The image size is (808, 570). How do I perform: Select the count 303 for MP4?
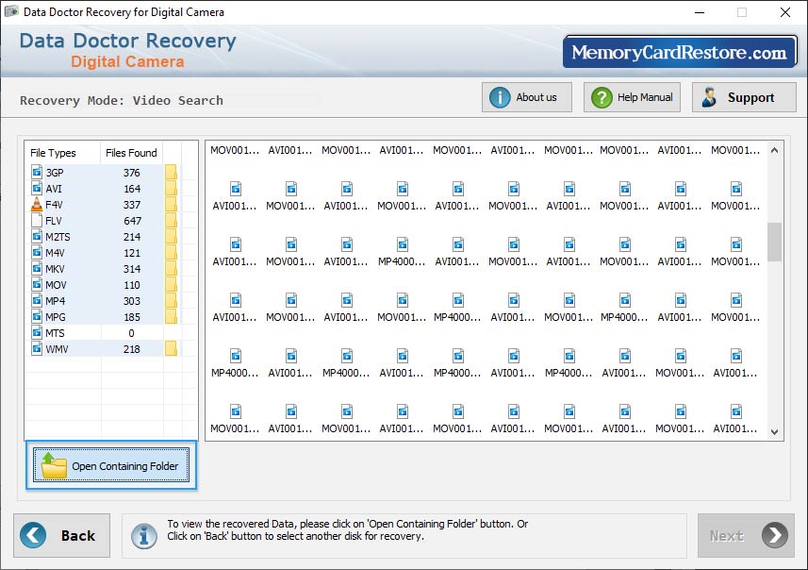[132, 301]
